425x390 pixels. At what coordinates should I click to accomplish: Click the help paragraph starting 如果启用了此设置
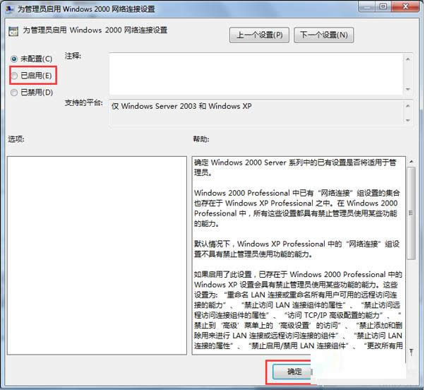pyautogui.click(x=298, y=310)
